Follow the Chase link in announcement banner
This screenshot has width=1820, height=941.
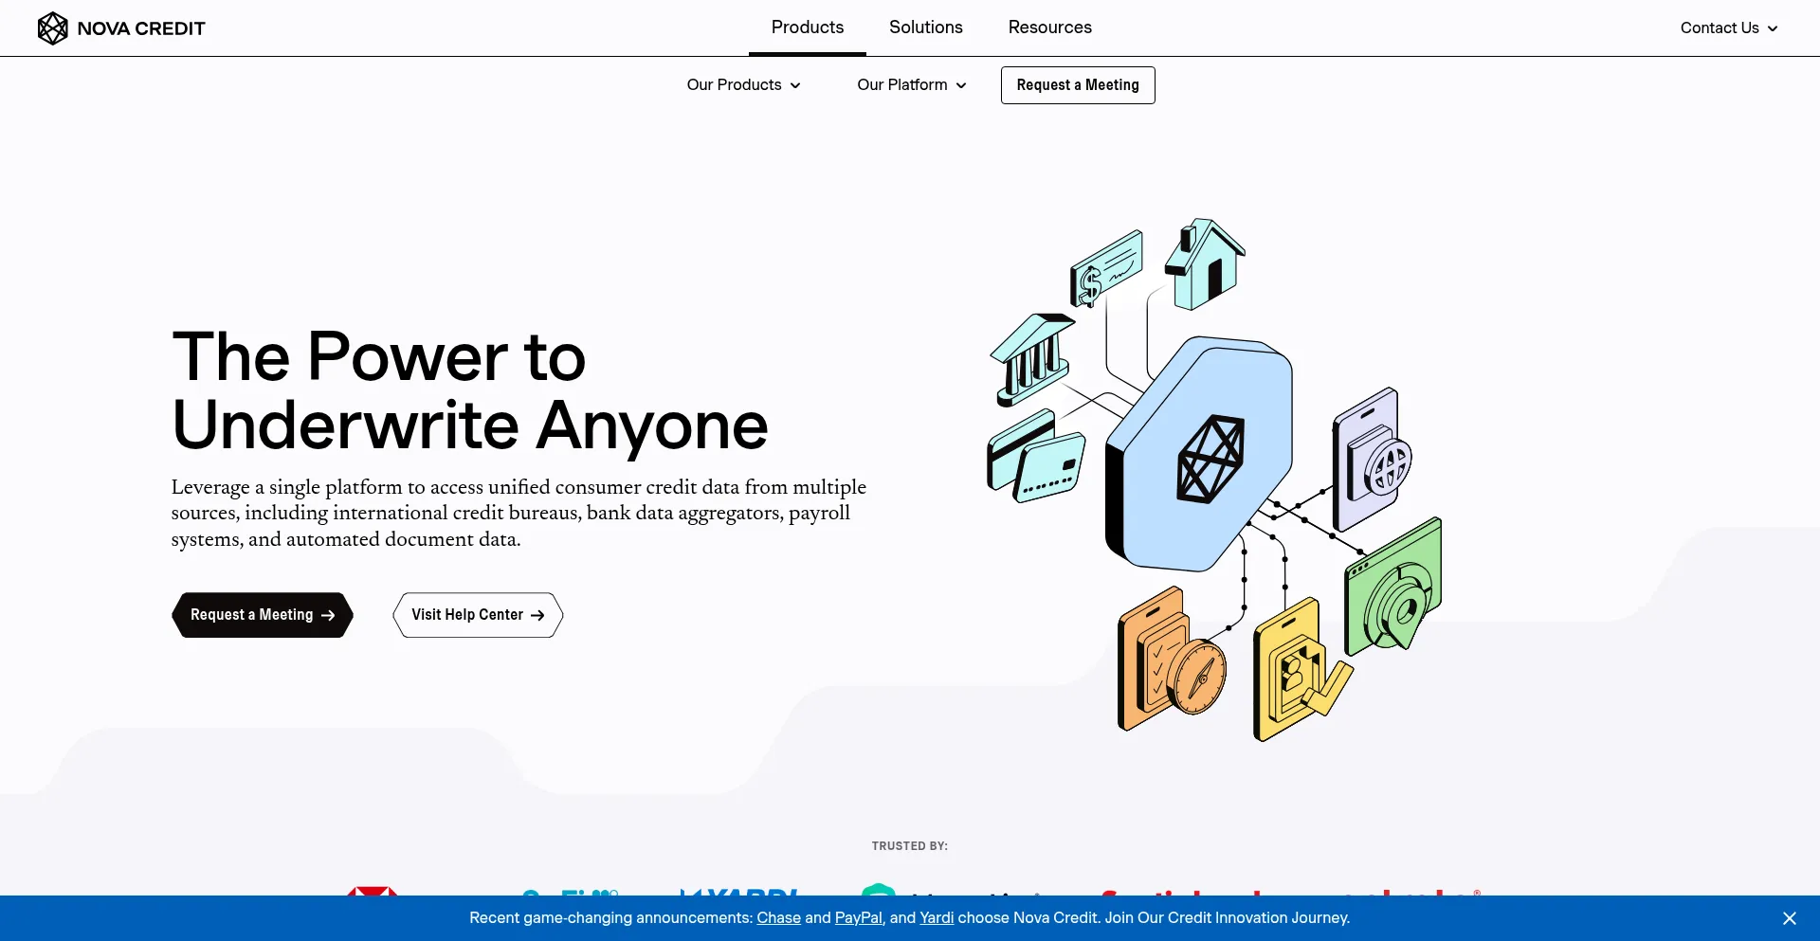[778, 918]
